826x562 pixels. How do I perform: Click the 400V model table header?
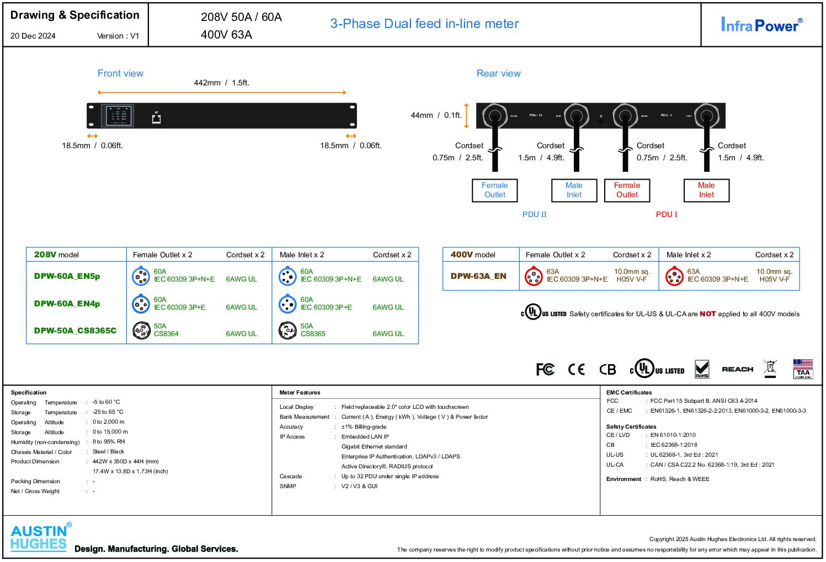(473, 255)
